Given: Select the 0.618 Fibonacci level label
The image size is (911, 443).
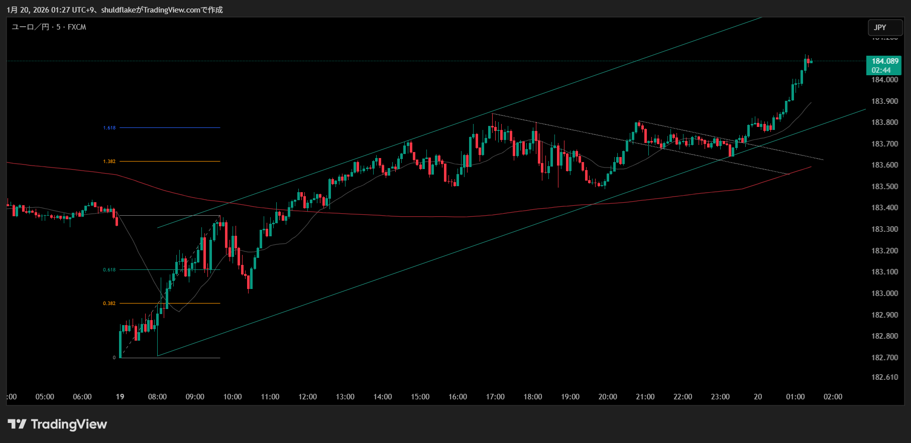Looking at the screenshot, I should 109,270.
